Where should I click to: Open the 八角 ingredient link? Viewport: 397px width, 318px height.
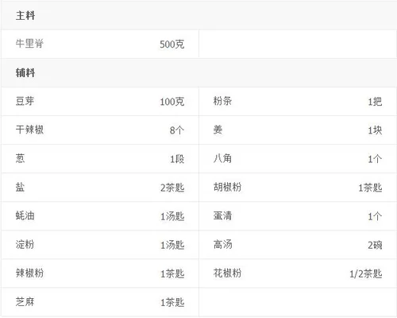[x=222, y=158]
